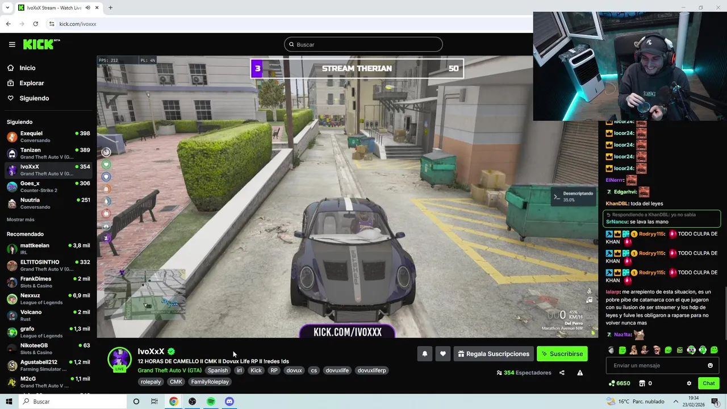This screenshot has width=727, height=409.
Task: Open recommended channel NikoteeGB
Action: (48, 349)
